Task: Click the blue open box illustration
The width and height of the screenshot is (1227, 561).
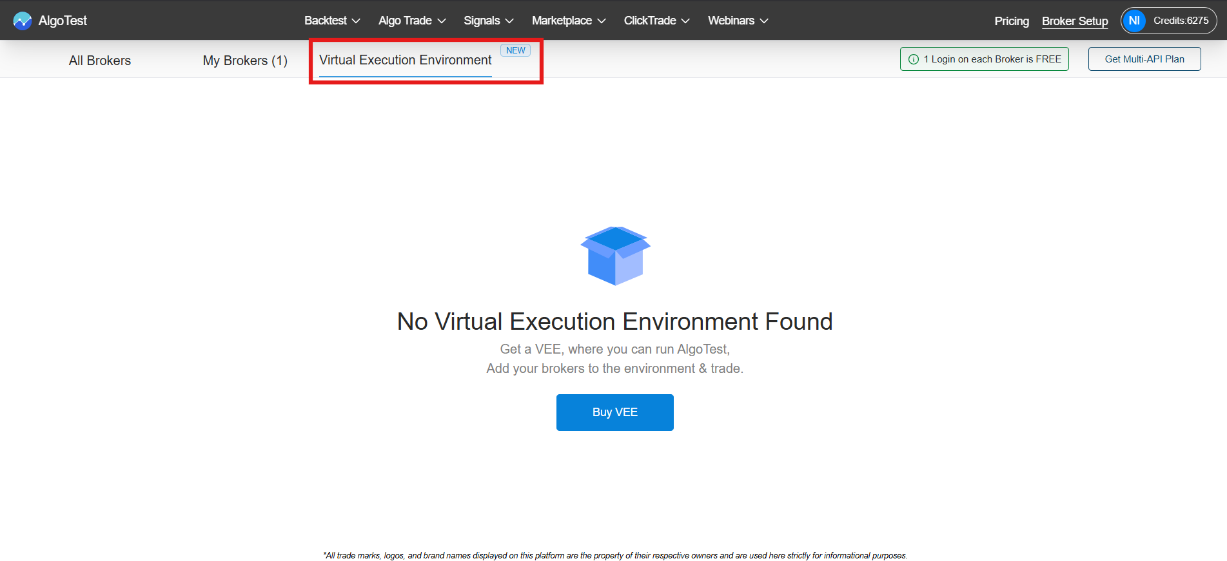Action: point(615,256)
